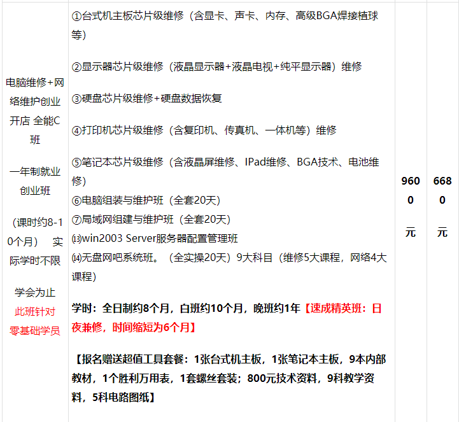Click the 学会为止 text in left column

pyautogui.click(x=35, y=292)
